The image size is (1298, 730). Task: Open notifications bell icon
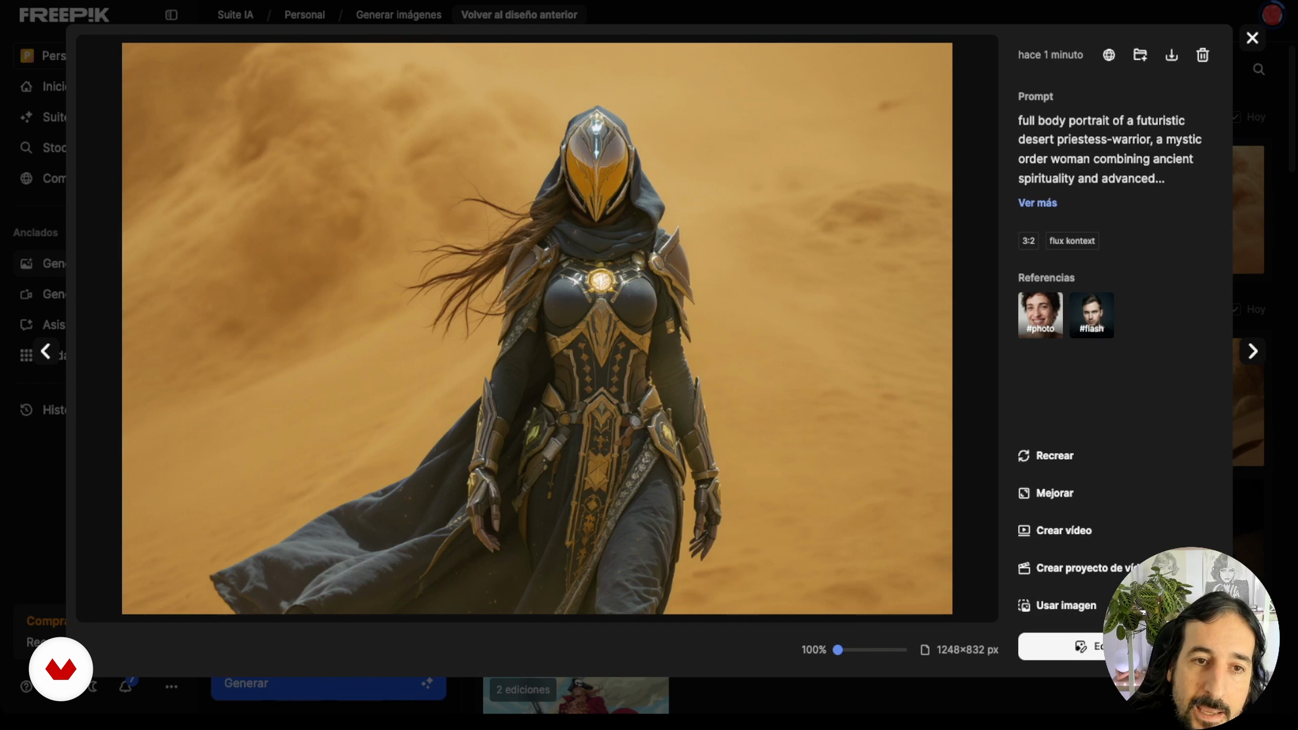click(126, 686)
